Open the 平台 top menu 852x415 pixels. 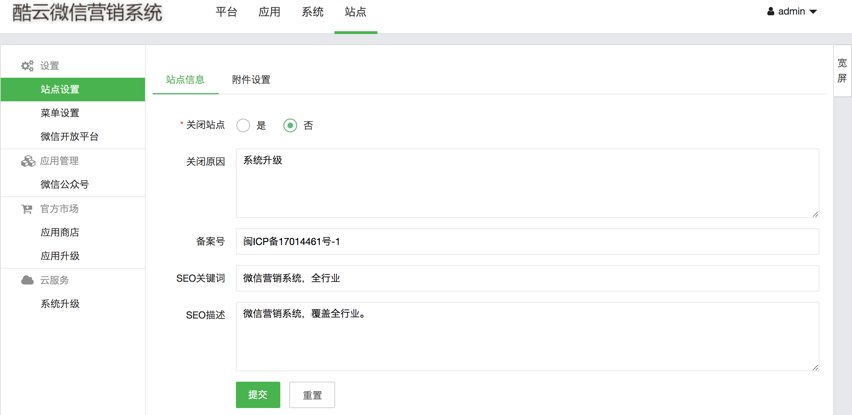click(x=226, y=12)
